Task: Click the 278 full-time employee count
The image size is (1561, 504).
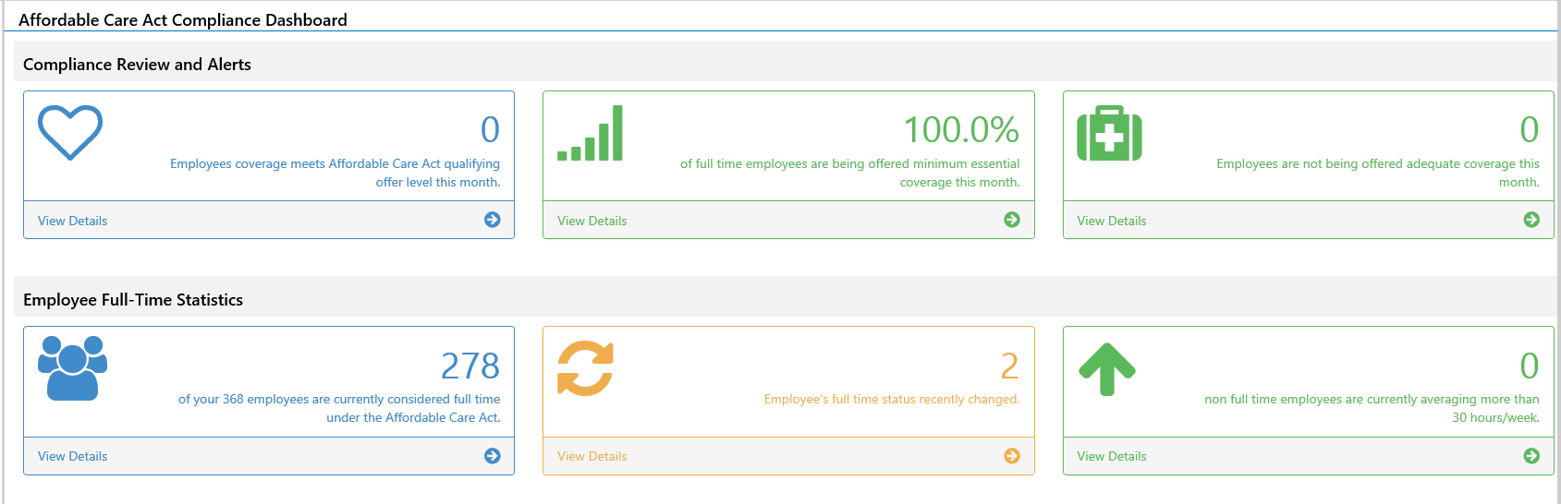Action: 470,366
